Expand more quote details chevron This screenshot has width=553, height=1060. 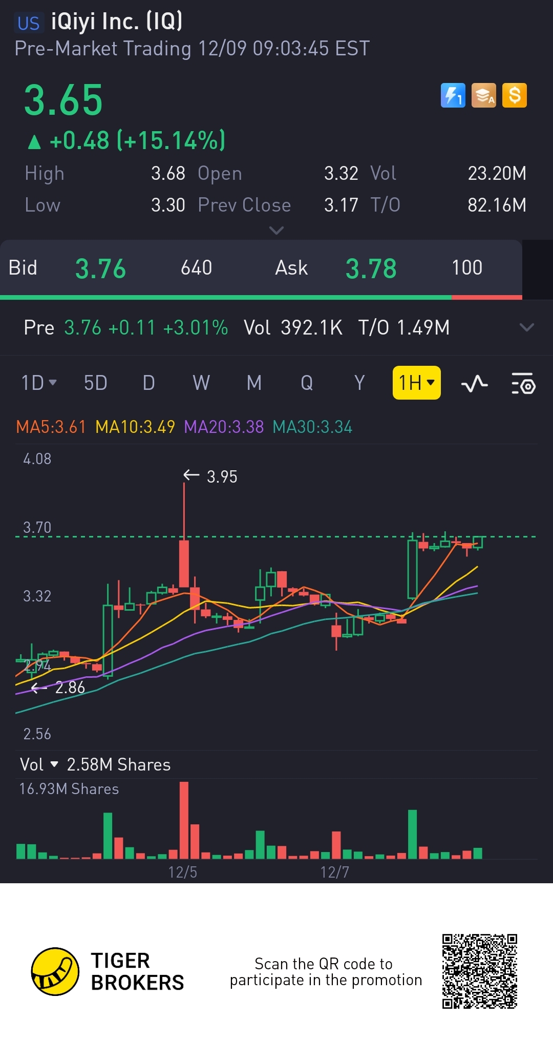[276, 231]
